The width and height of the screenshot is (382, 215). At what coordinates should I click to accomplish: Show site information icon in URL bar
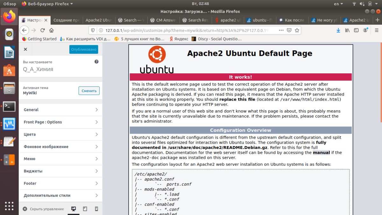tap(101, 30)
